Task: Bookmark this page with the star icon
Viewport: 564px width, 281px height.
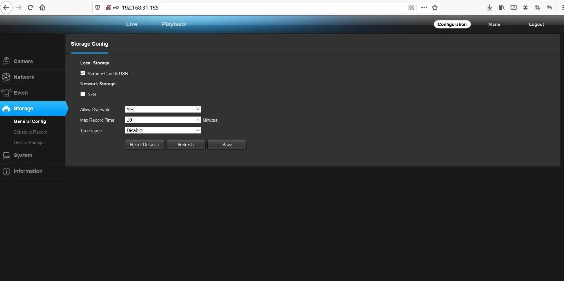Action: coord(435,7)
